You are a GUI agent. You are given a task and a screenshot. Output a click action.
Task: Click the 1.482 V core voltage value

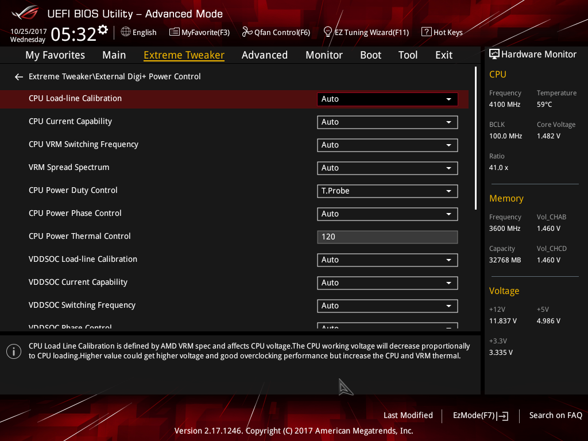click(548, 136)
